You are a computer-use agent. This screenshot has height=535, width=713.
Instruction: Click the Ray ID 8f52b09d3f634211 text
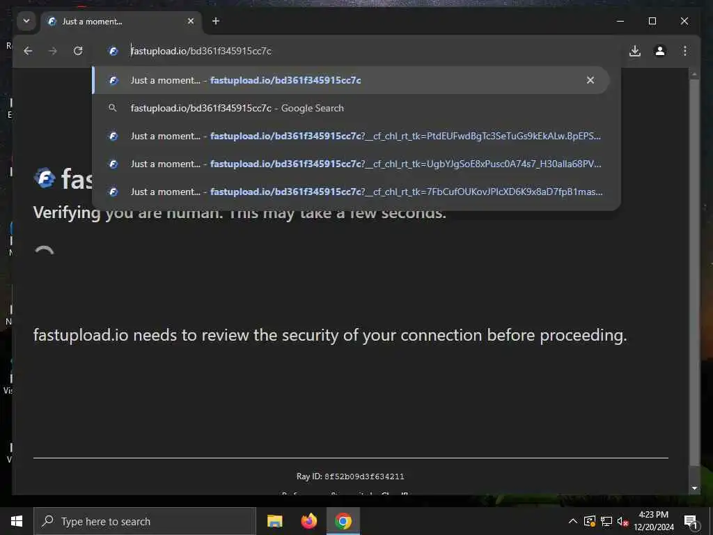350,476
